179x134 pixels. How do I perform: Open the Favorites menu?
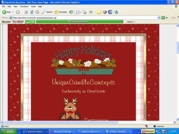(x=24, y=6)
